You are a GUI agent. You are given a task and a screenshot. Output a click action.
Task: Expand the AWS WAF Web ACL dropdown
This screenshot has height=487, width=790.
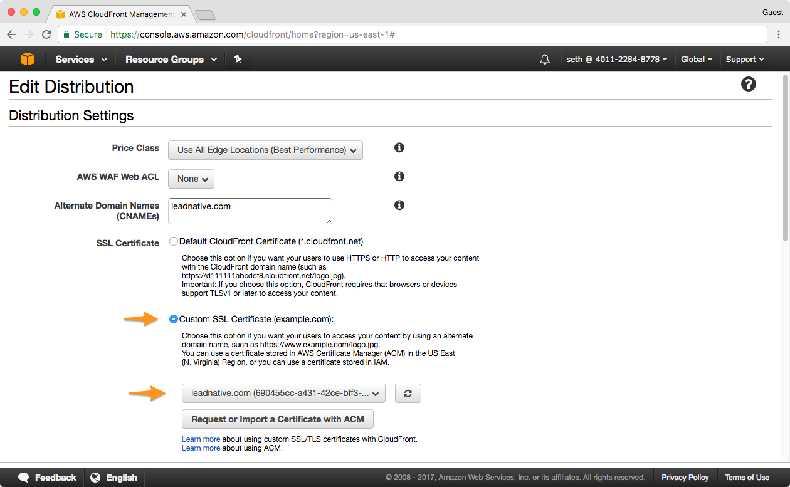click(191, 179)
